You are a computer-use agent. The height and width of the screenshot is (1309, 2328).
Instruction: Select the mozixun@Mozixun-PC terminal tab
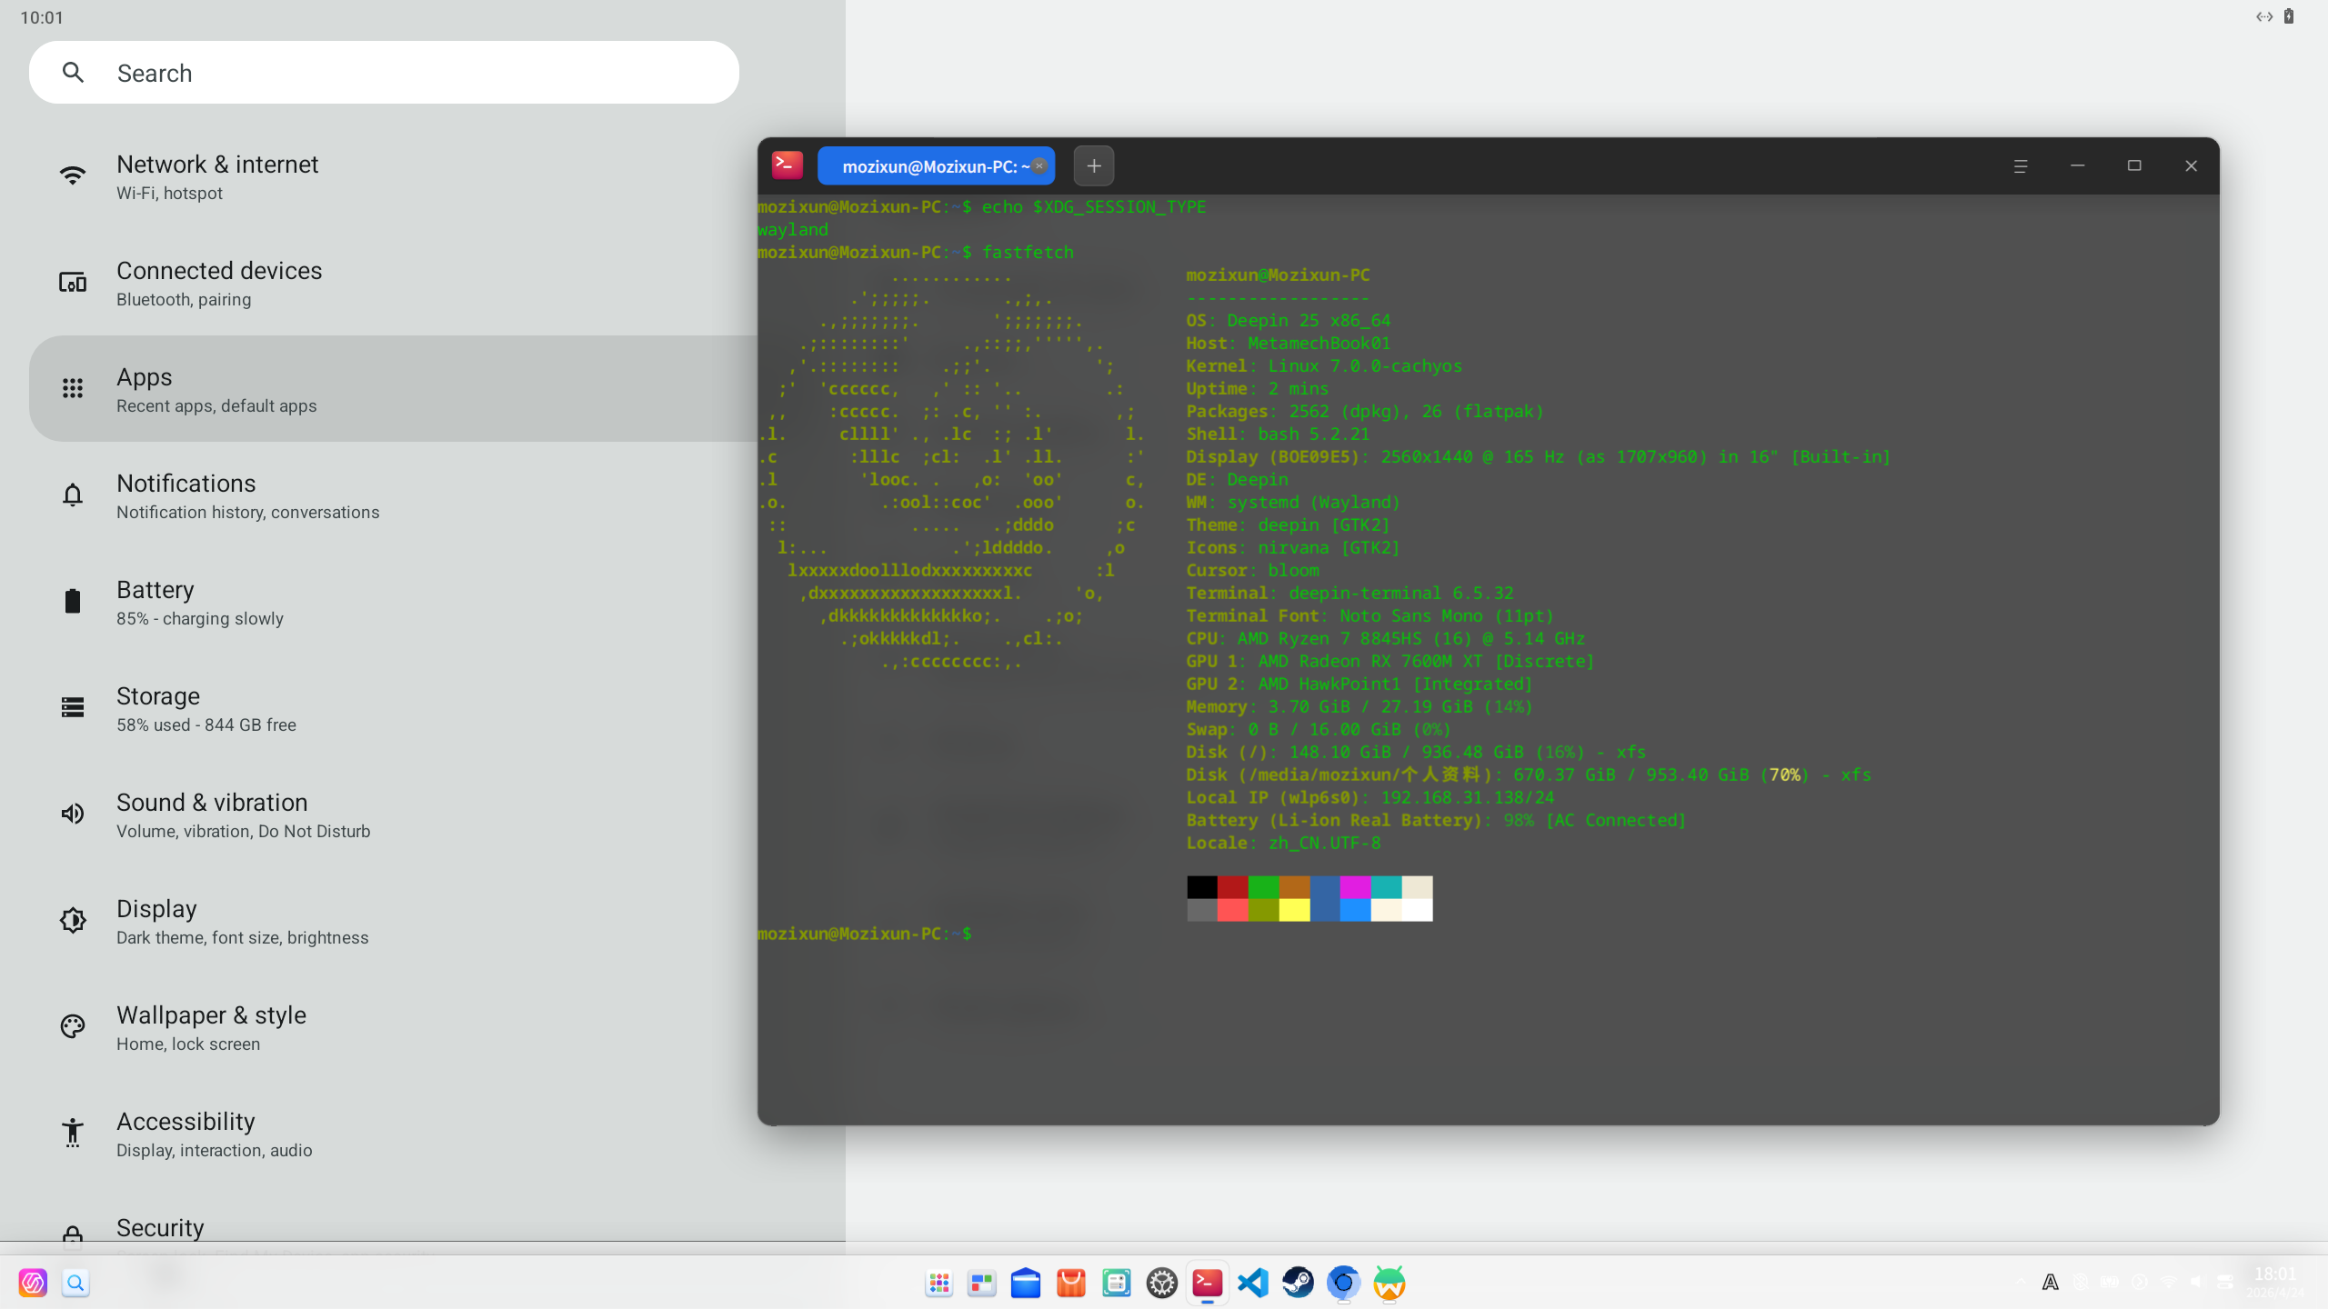point(928,166)
